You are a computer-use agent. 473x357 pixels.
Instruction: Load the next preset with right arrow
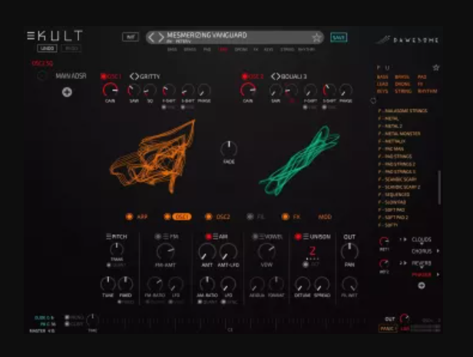pos(160,38)
